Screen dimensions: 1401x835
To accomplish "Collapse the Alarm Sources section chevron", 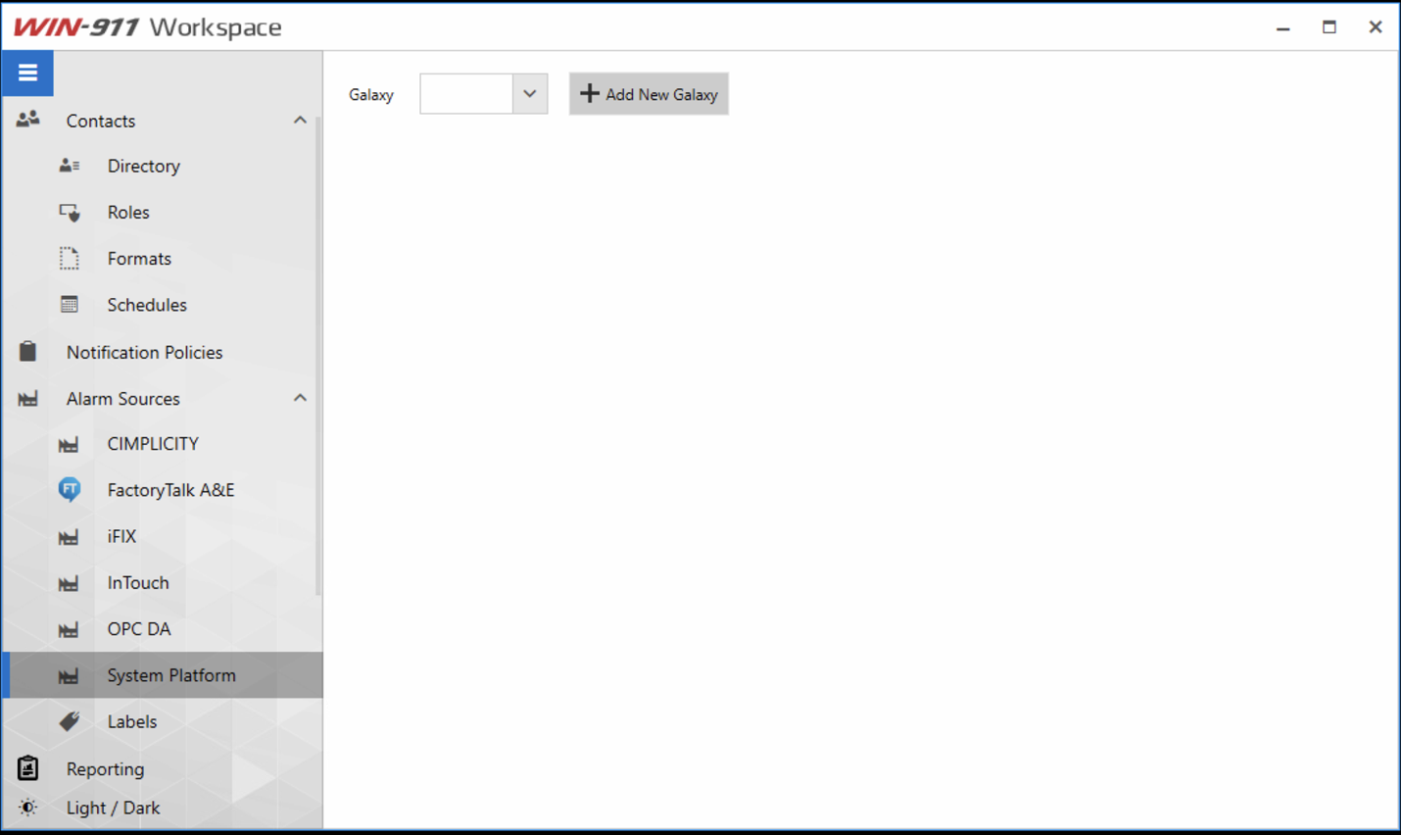I will click(x=300, y=398).
